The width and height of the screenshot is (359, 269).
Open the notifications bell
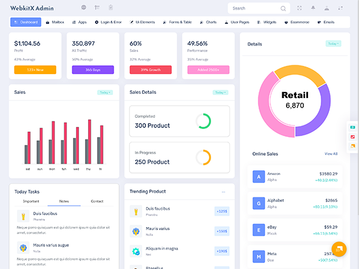click(x=313, y=8)
